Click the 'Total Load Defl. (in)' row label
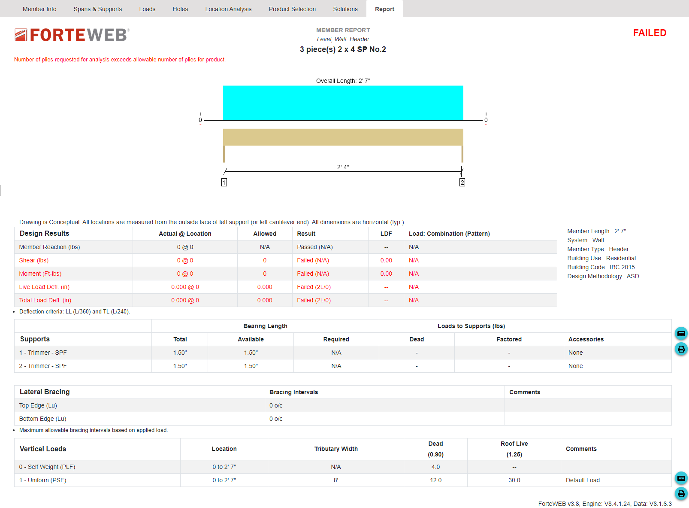Viewport: 689px width, 508px height. [x=45, y=300]
